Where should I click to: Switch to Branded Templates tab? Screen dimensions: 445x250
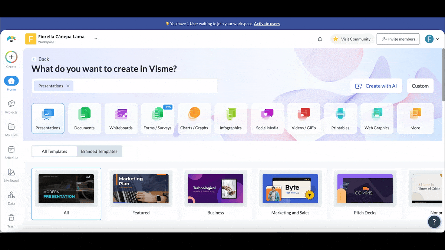click(99, 151)
